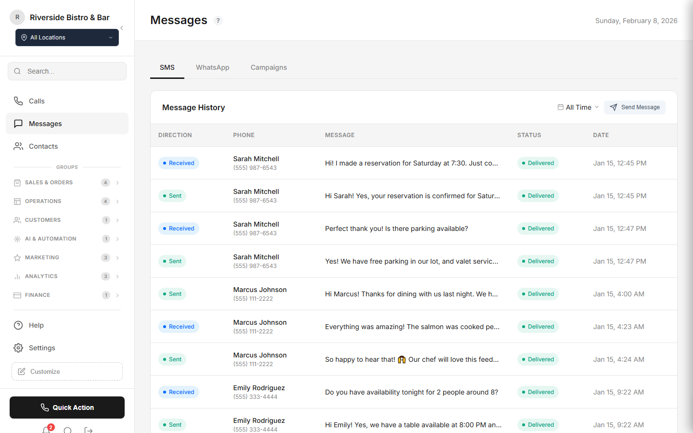The height and width of the screenshot is (433, 693).
Task: Expand the SALES & ORDERS group
Action: point(117,182)
